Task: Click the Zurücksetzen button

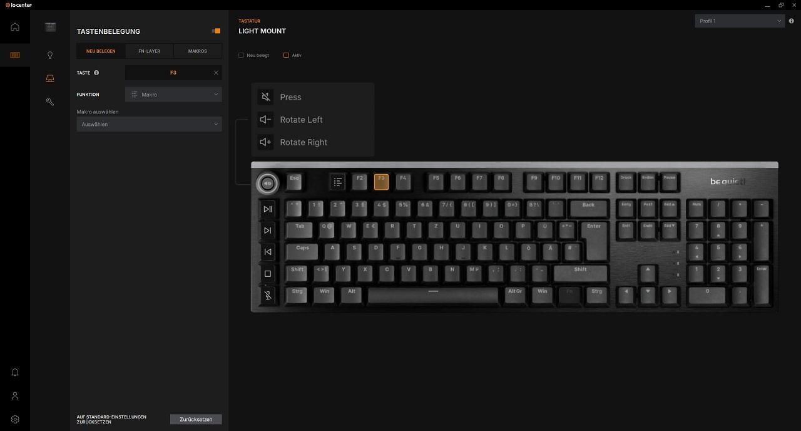Action: click(196, 419)
